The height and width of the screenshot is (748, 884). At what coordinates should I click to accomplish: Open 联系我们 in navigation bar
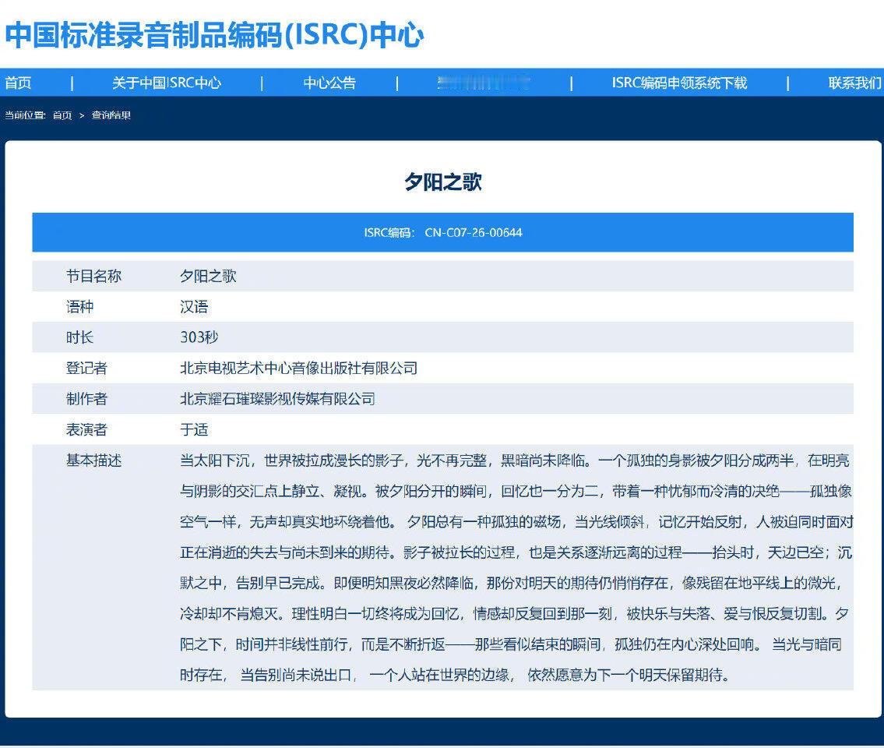854,83
